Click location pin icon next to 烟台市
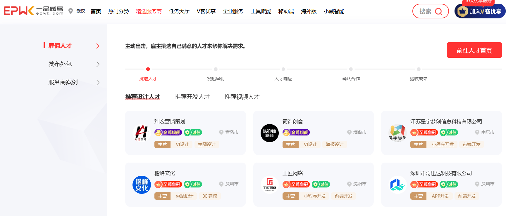The image size is (506, 216). point(349,132)
